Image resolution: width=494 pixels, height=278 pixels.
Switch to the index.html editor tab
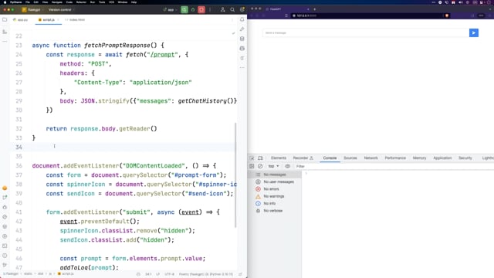[75, 19]
